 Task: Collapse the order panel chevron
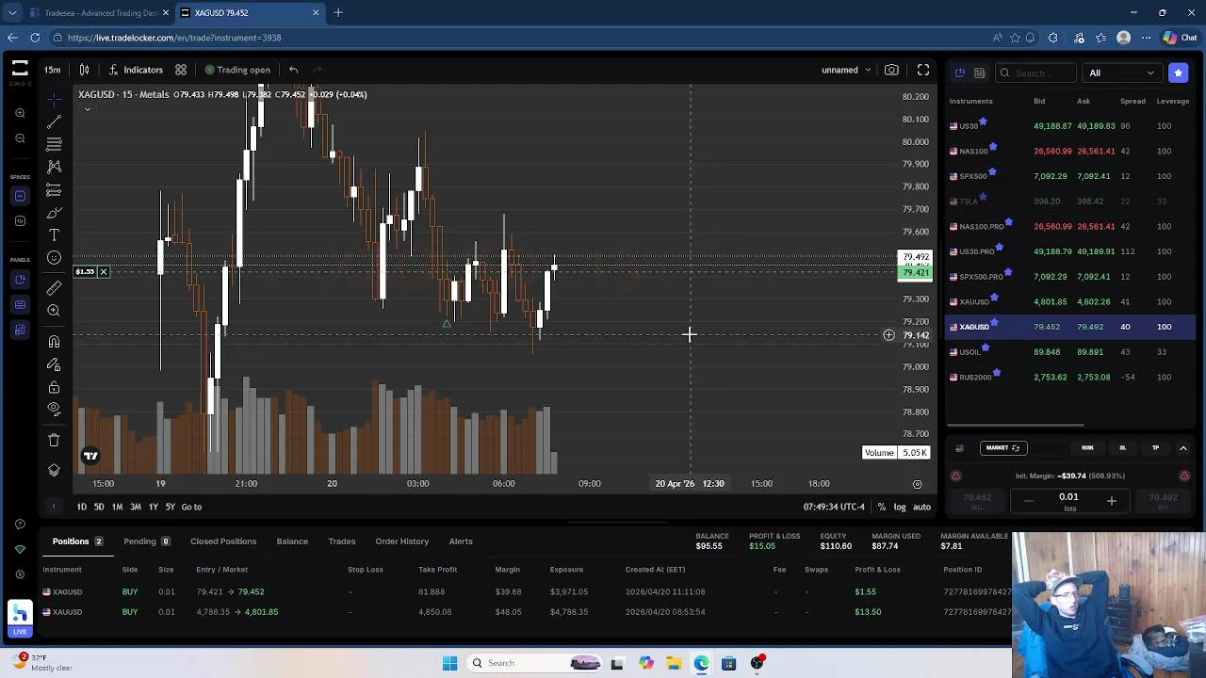[x=1183, y=448]
